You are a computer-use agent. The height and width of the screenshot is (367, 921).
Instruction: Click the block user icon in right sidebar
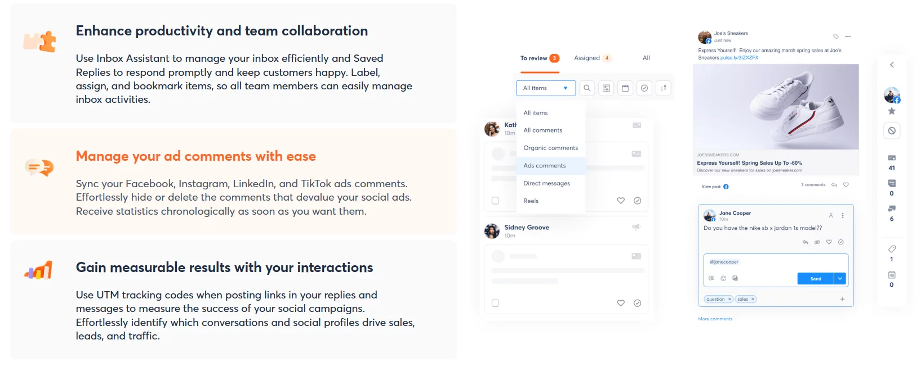click(892, 131)
